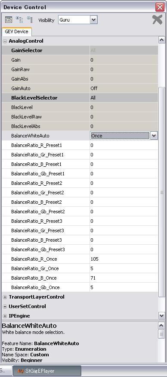
Task: Click the BalanceWhiteAuto value field showing Once
Action: (120, 136)
